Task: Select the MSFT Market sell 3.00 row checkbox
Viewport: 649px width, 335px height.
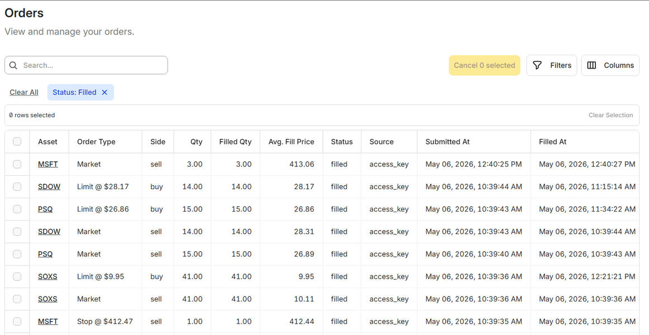Action: tap(17, 164)
